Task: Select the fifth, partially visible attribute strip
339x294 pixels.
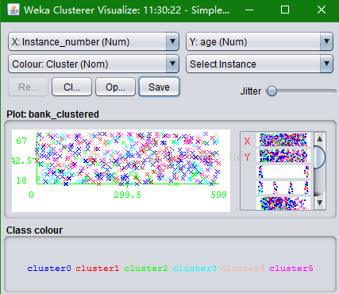Action: pos(283,203)
